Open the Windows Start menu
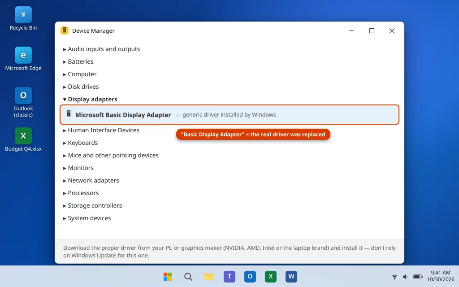This screenshot has width=459, height=287. 168,276
